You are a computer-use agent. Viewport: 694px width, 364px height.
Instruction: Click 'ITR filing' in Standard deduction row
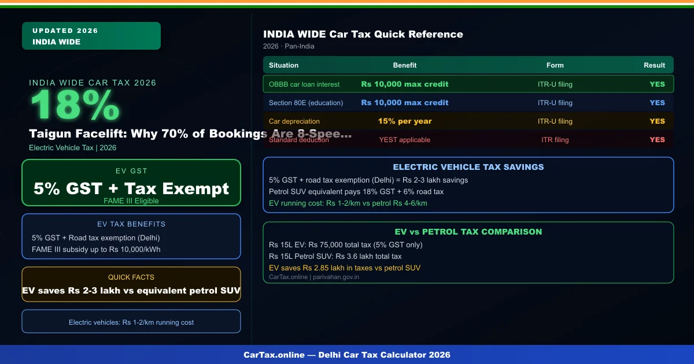pos(555,140)
